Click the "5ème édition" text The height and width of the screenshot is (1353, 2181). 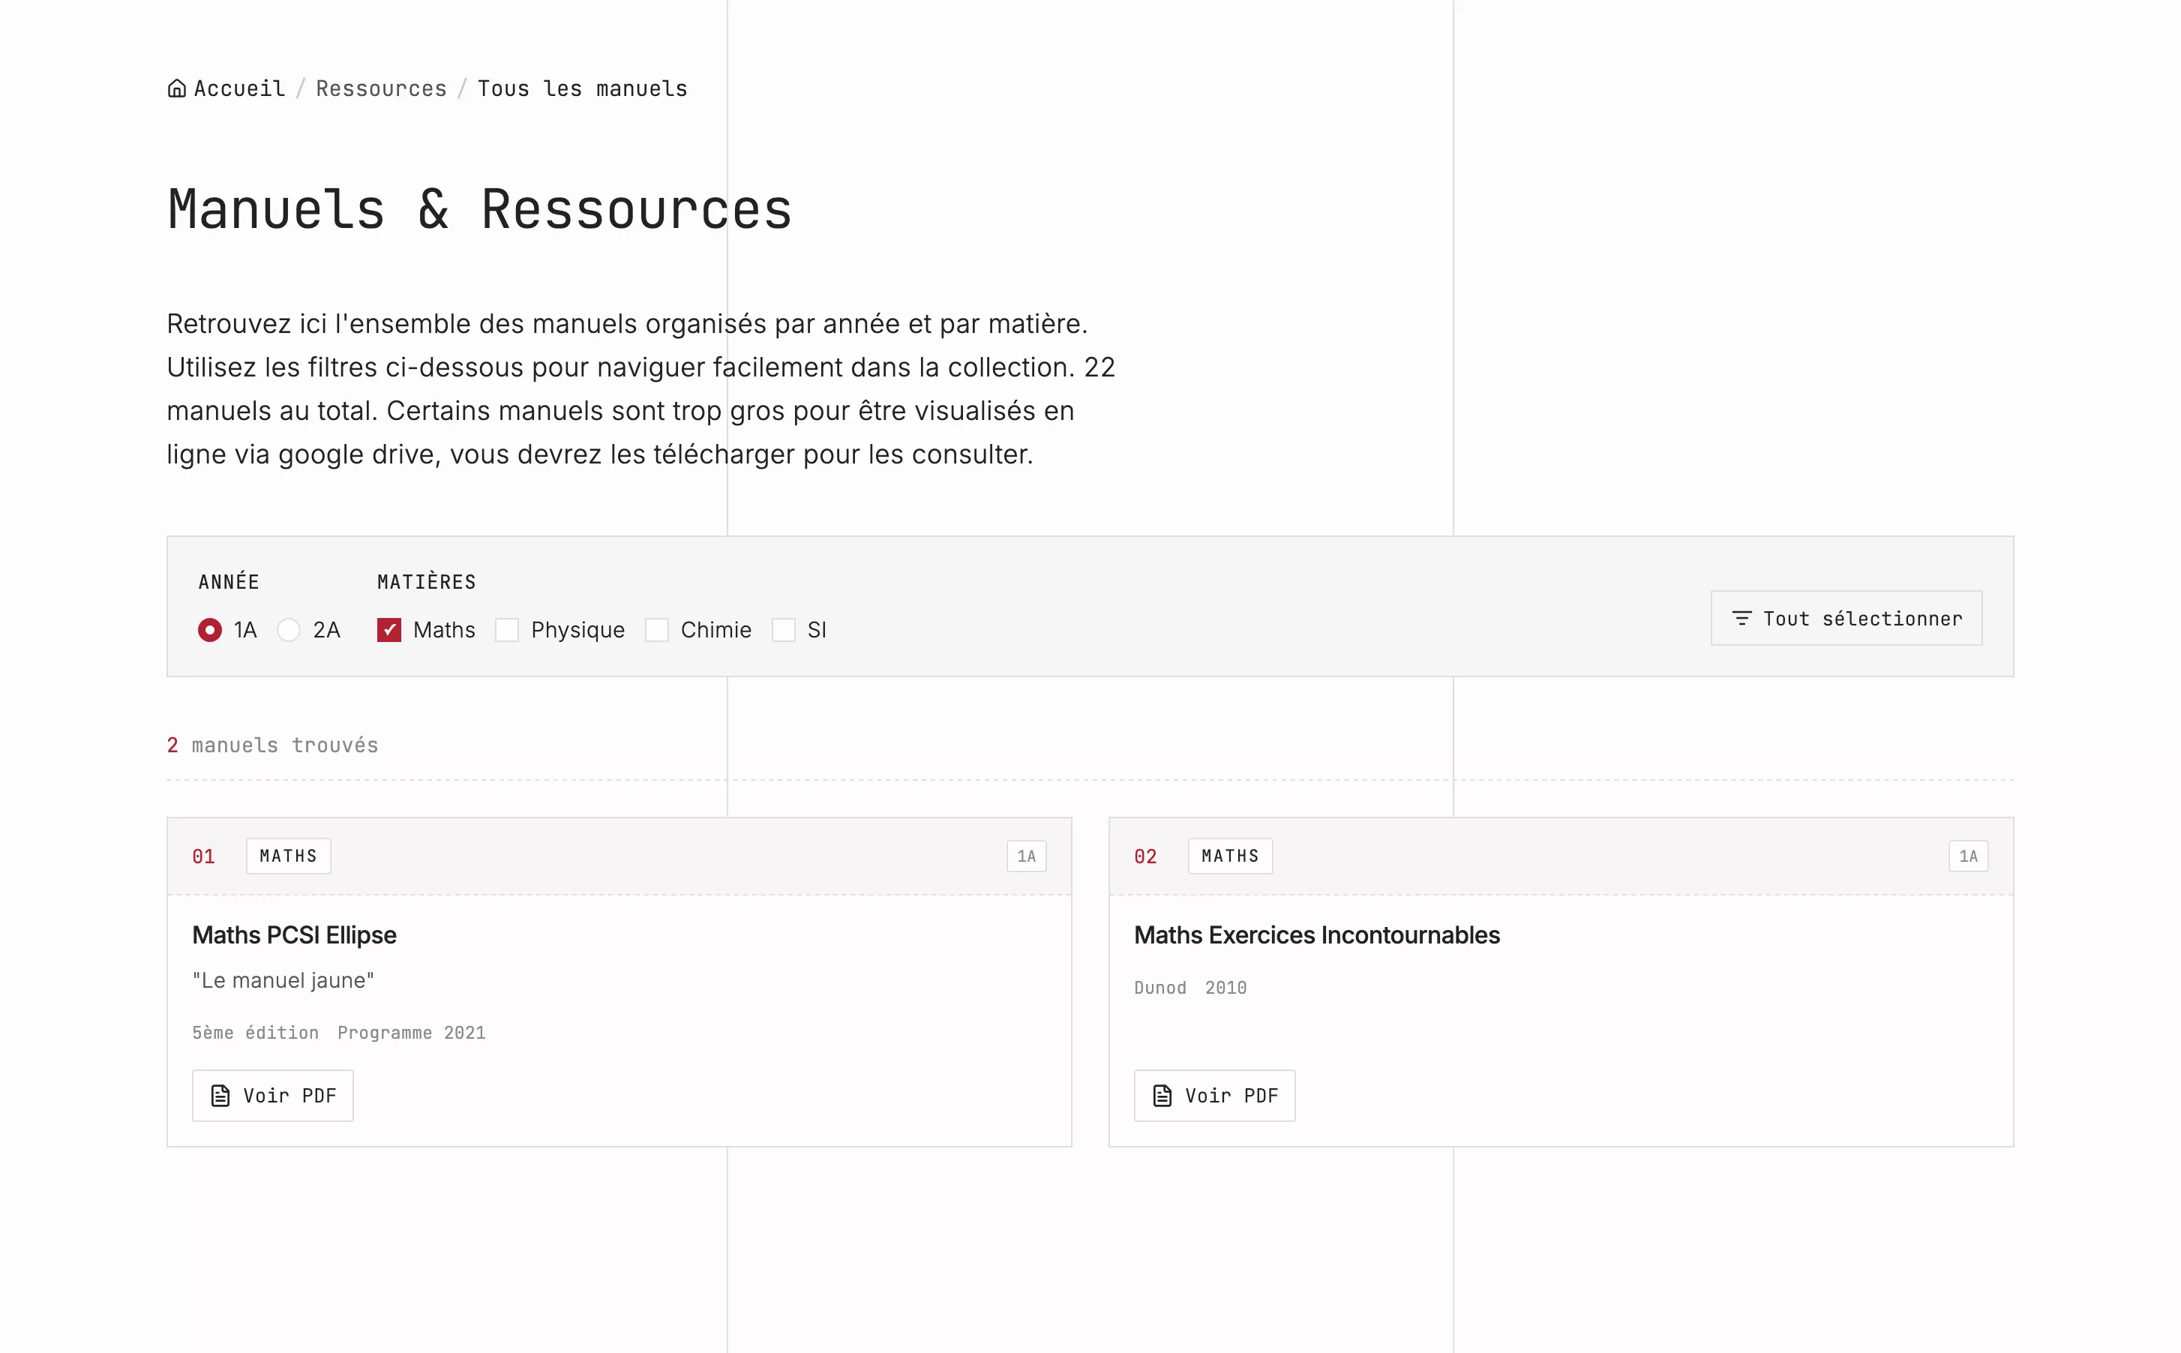pyautogui.click(x=256, y=1033)
